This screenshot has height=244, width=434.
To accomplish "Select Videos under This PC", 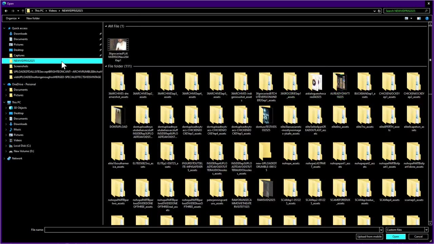I will click(18, 140).
